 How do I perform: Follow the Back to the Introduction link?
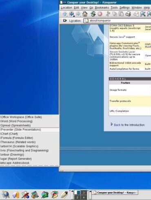[129, 125]
